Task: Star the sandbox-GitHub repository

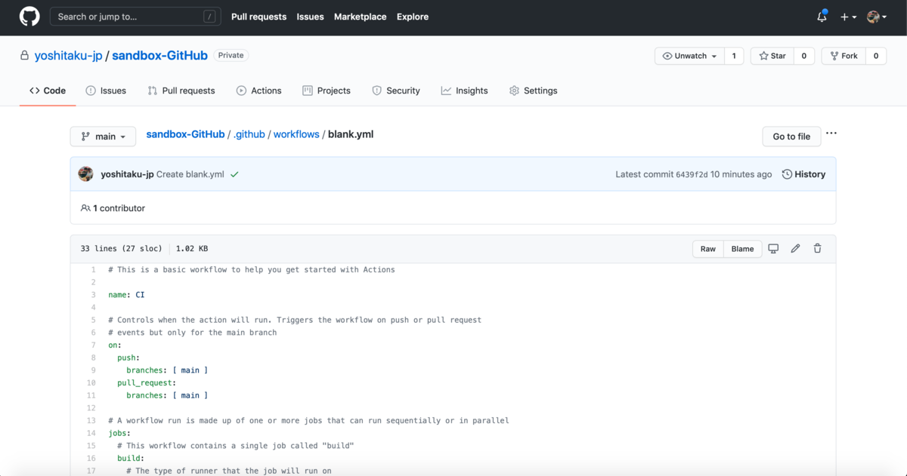Action: pyautogui.click(x=772, y=56)
